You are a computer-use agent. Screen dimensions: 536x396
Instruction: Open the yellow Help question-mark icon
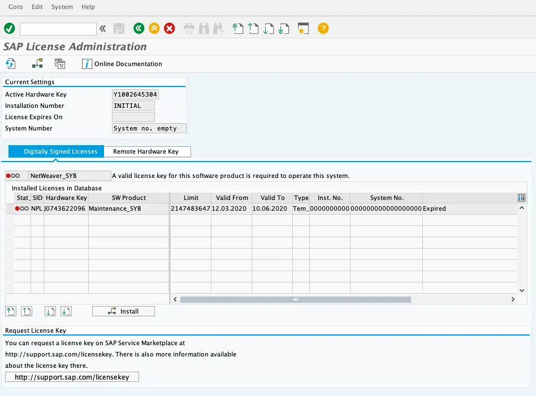323,28
